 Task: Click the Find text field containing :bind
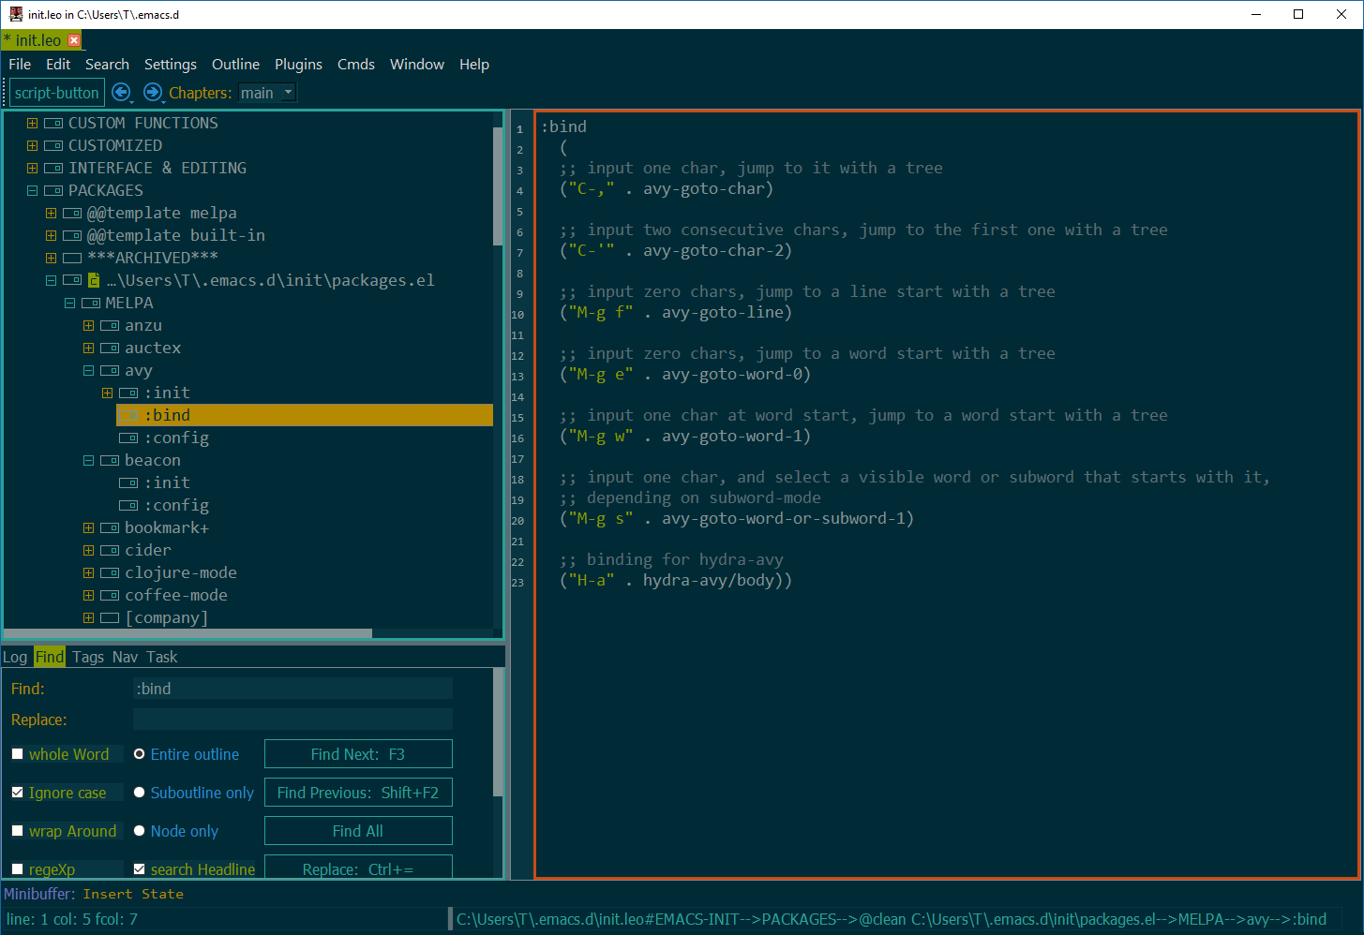pos(292,689)
